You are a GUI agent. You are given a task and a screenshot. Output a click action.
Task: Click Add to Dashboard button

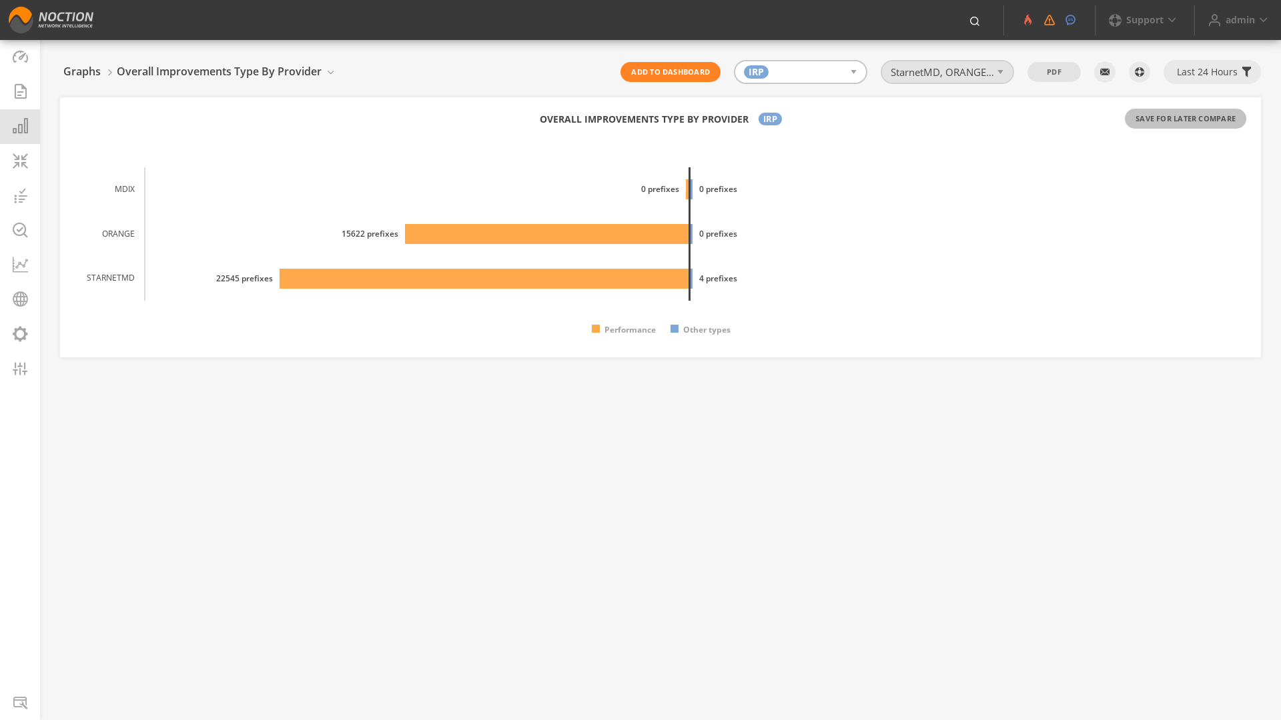tap(671, 72)
